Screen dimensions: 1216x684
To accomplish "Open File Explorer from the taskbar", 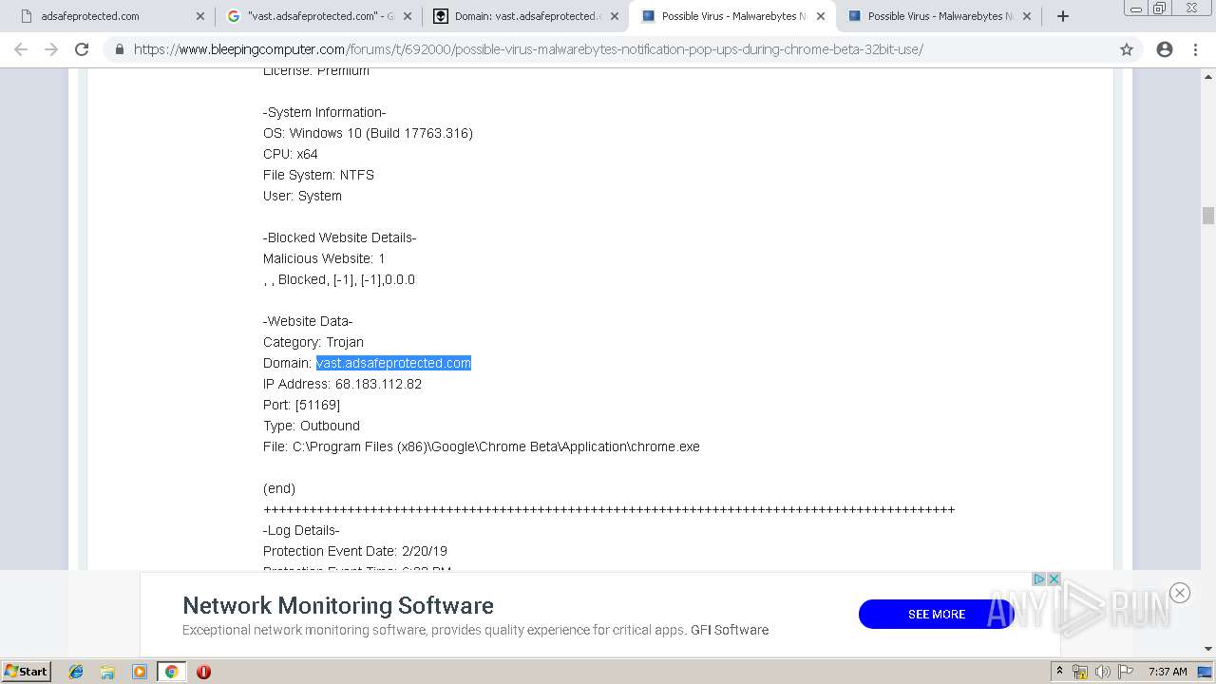I will pyautogui.click(x=107, y=672).
